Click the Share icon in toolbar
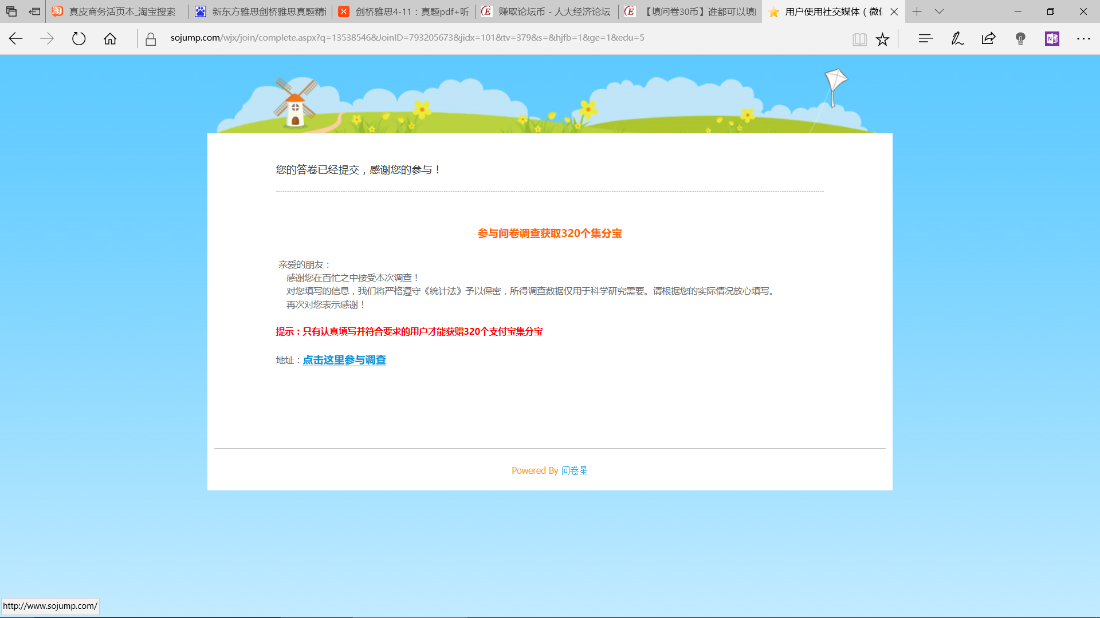 click(989, 38)
